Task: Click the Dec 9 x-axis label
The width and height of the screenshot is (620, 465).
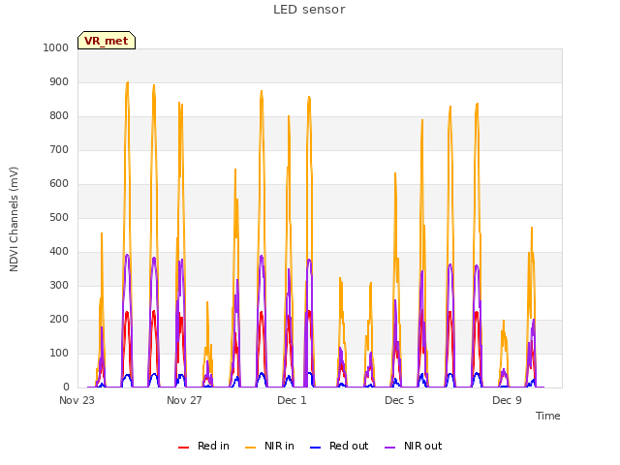Action: (x=507, y=400)
